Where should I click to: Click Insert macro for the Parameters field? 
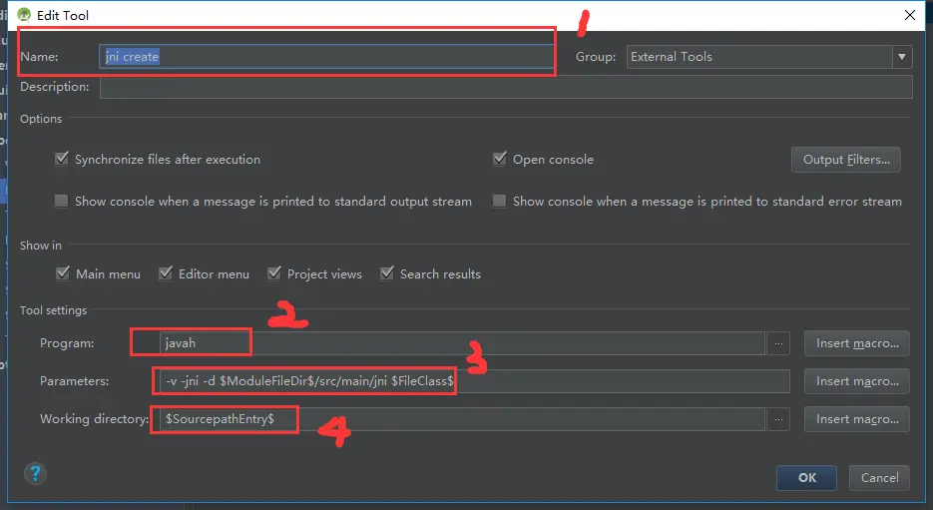857,381
